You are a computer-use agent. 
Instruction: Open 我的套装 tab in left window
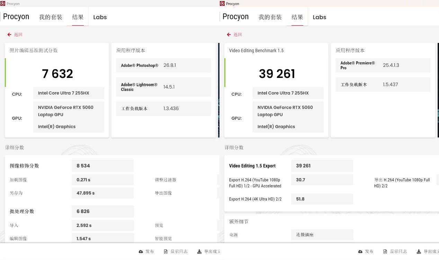pyautogui.click(x=51, y=17)
